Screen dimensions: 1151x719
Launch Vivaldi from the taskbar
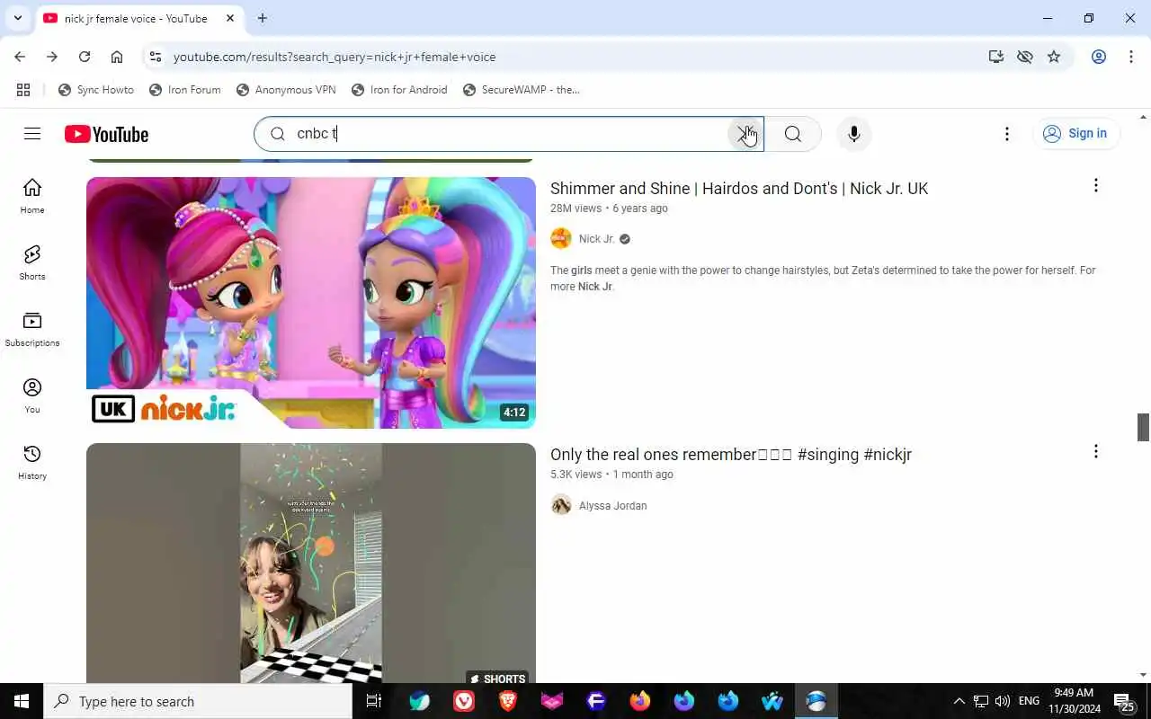[464, 701]
